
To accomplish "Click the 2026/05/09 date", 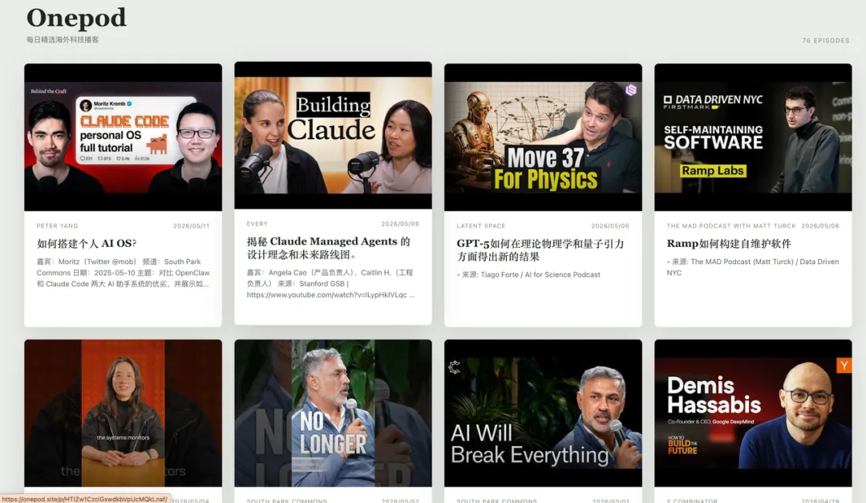I will click(400, 224).
